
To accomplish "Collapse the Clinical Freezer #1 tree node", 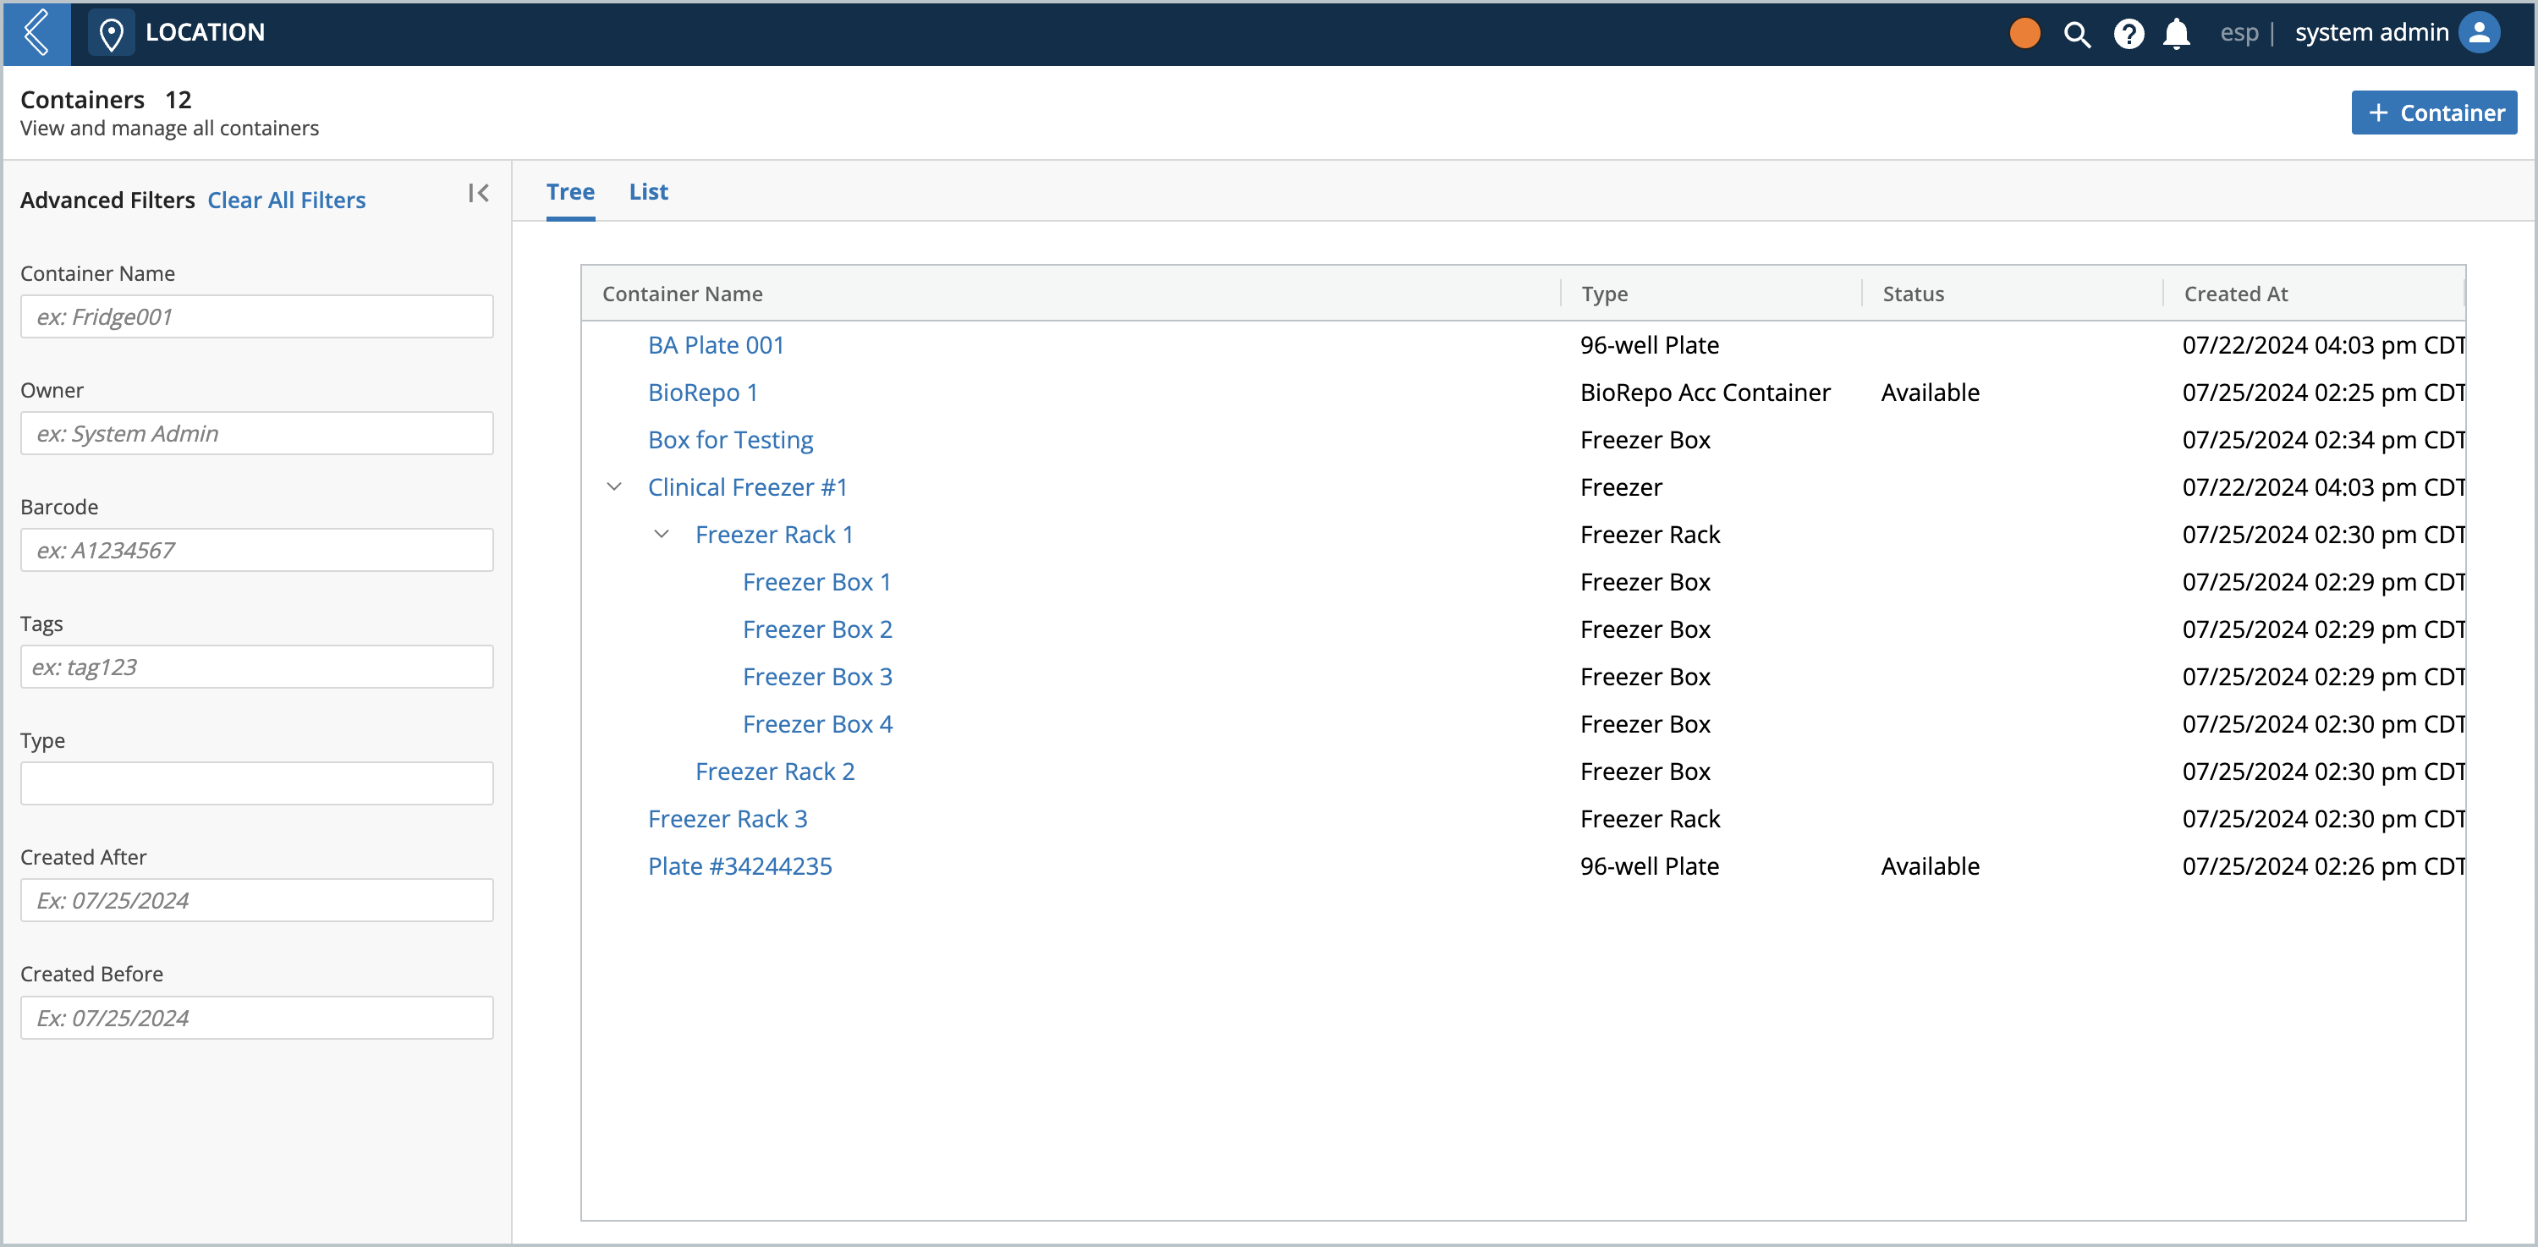I will point(614,486).
